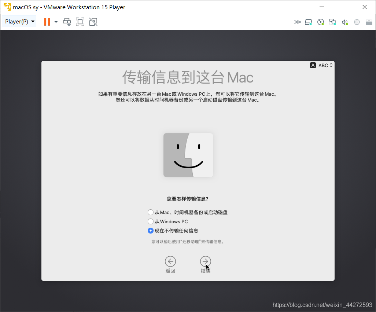
Task: Click the Send Ctrl+Alt+Del icon
Action: (67, 22)
